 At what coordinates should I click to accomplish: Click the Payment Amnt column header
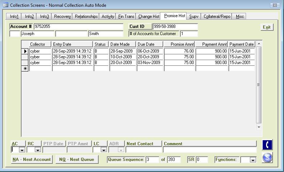pos(212,44)
